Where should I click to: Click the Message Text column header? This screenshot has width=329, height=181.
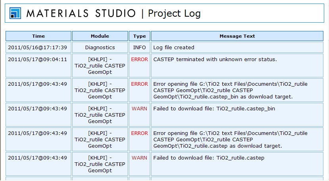pos(237,36)
